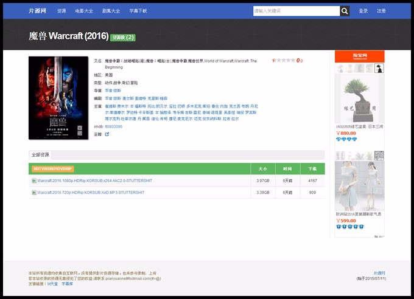Viewport: 414px width, 299px height.
Task: Open the bt天堂 friend link in the footer
Action: pos(52,284)
